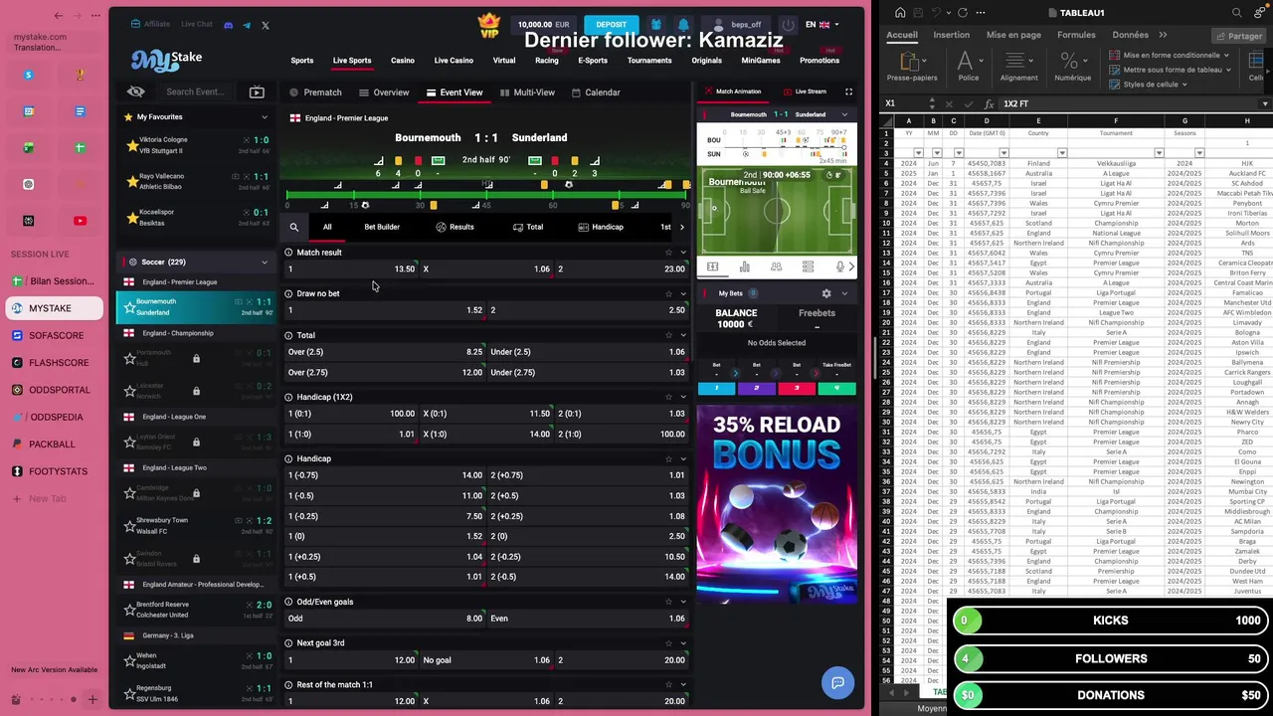1273x716 pixels.
Task: Click the Partager button in Excel
Action: [x=1238, y=36]
